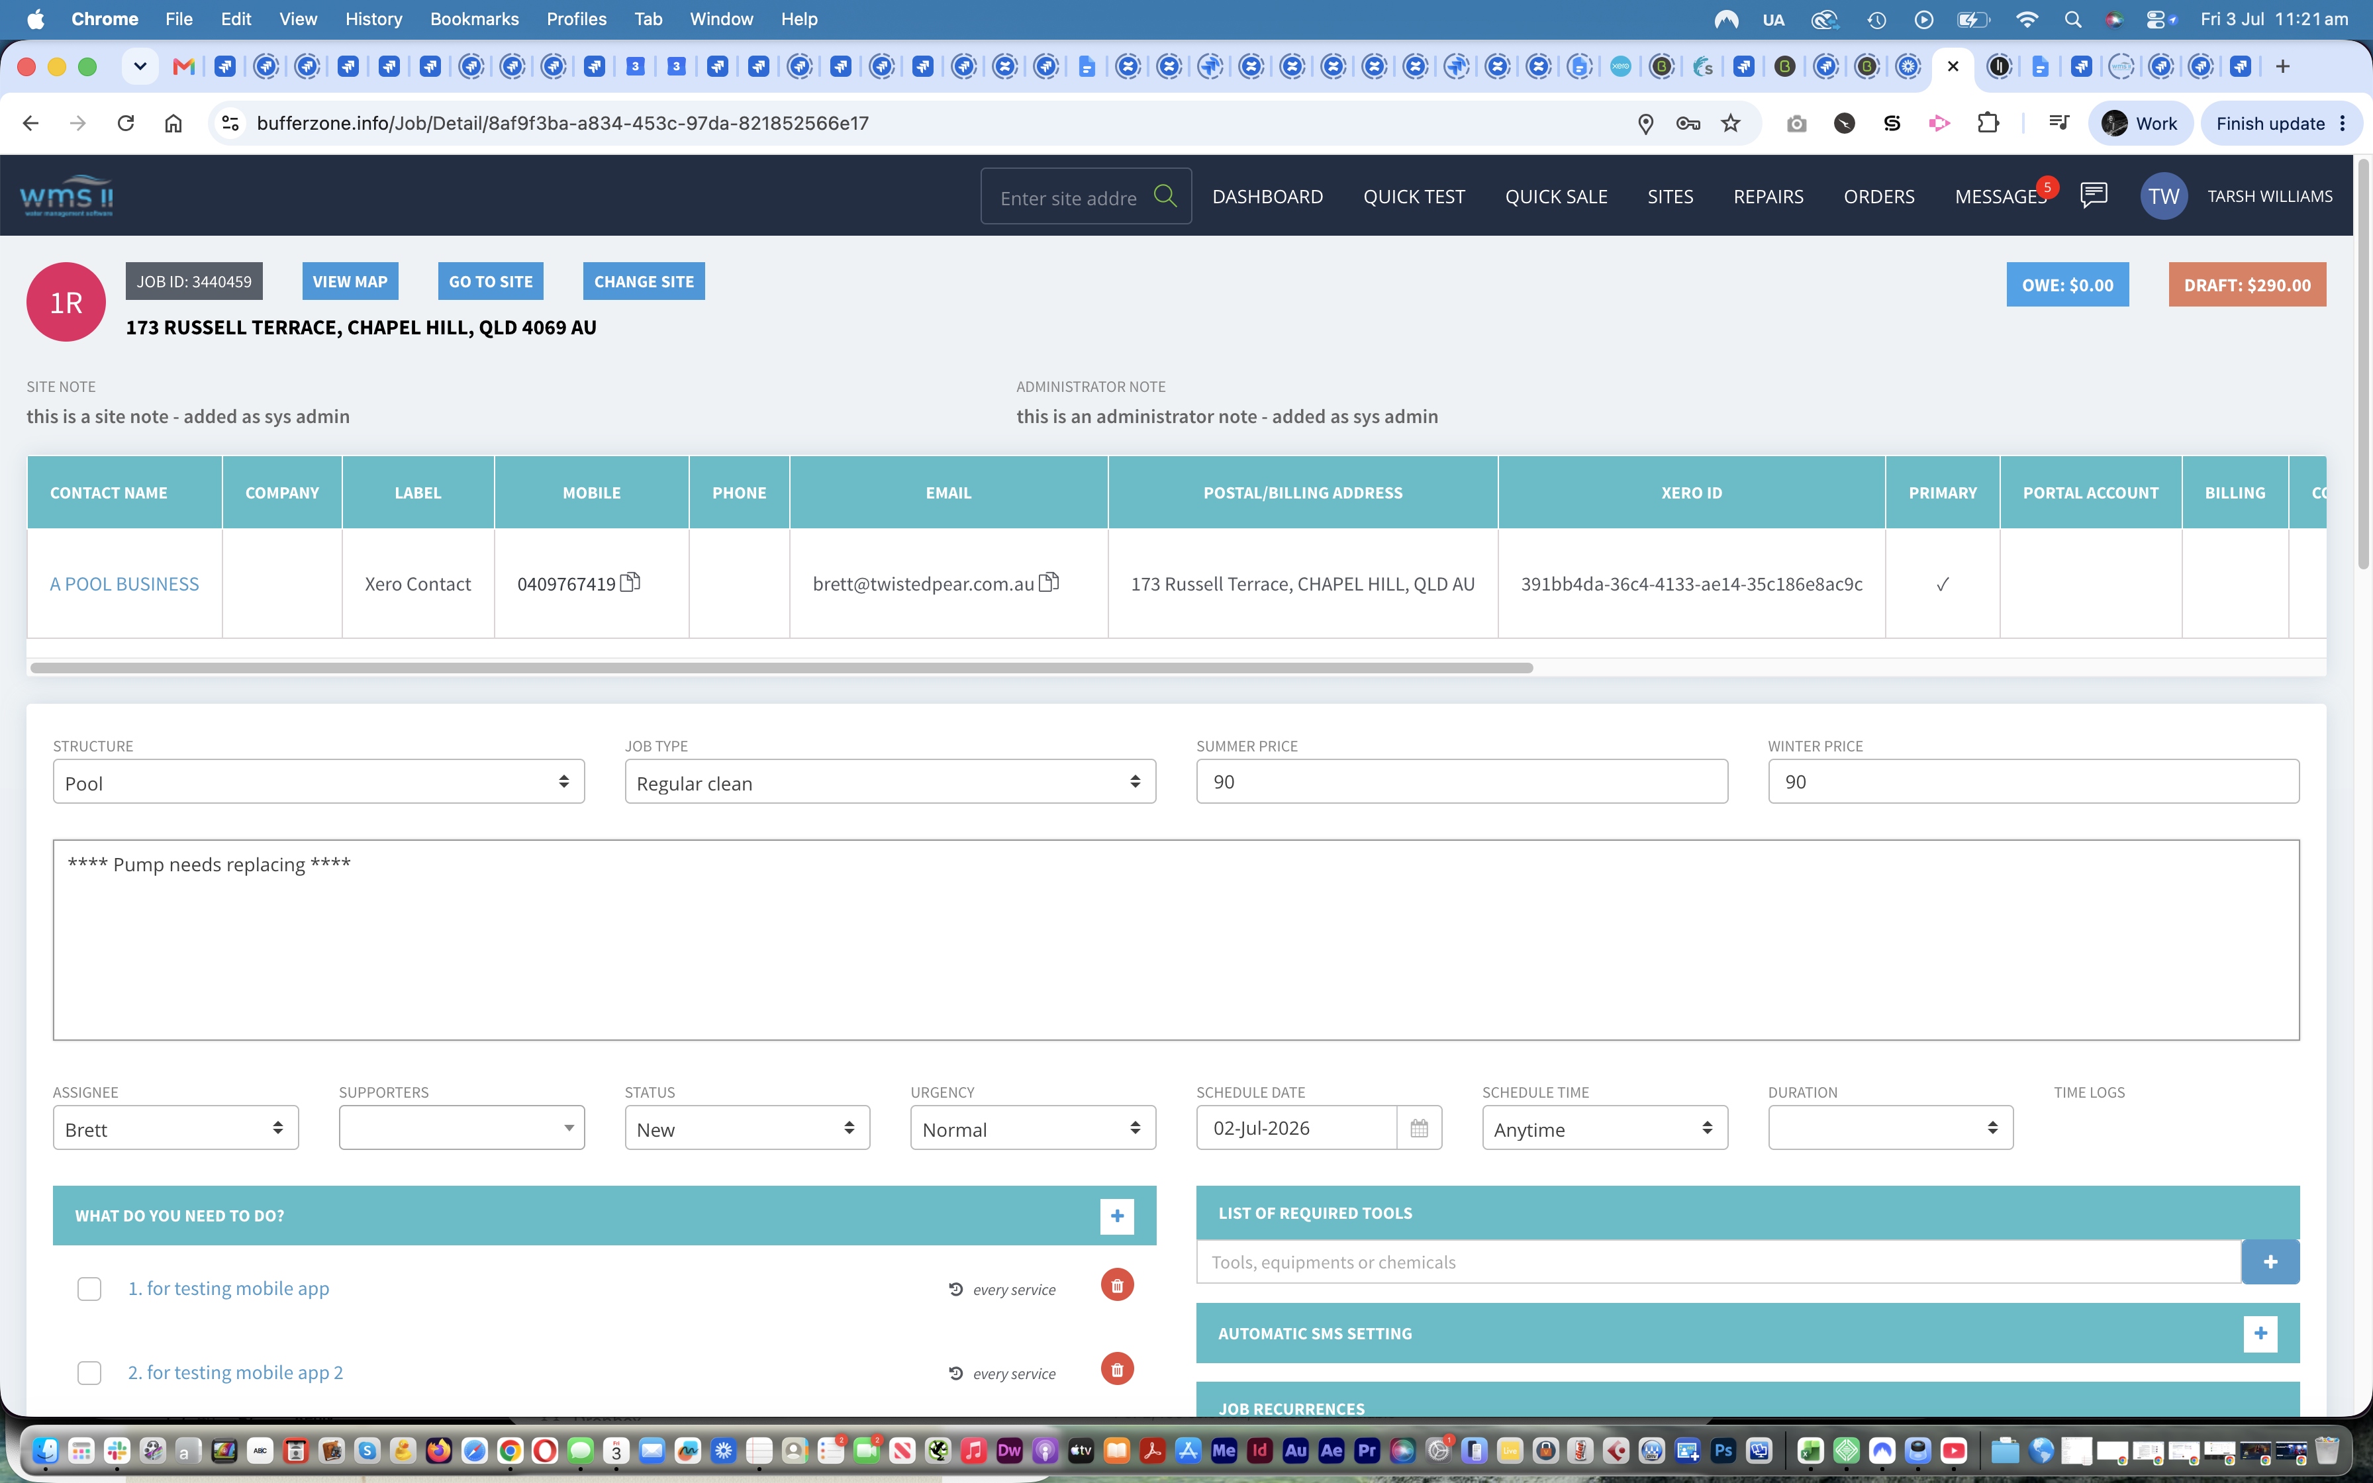
Task: Open Chrome extensions puzzle icon
Action: click(1988, 122)
